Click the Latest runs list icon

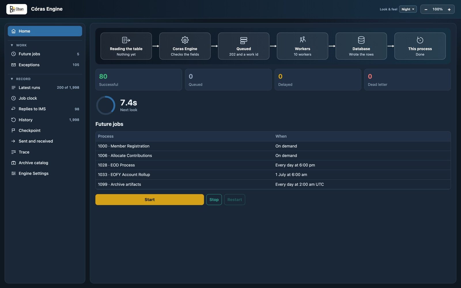click(x=14, y=88)
